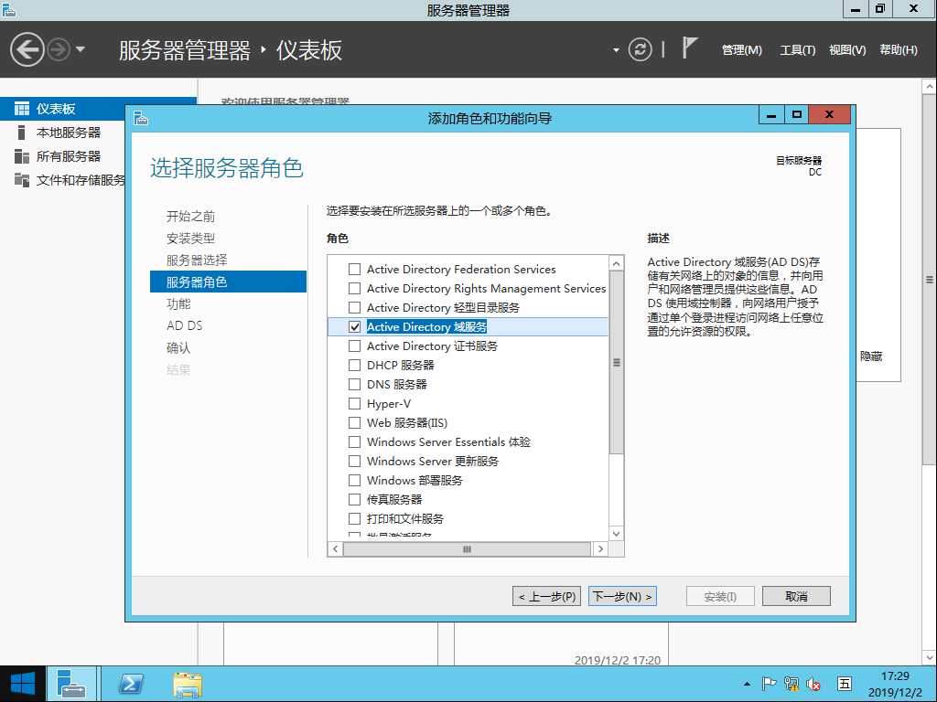Check DNS 服务器 role
Screen dimensions: 937x702
354,384
